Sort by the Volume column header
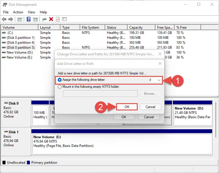The height and width of the screenshot is (173, 219). 19,28
